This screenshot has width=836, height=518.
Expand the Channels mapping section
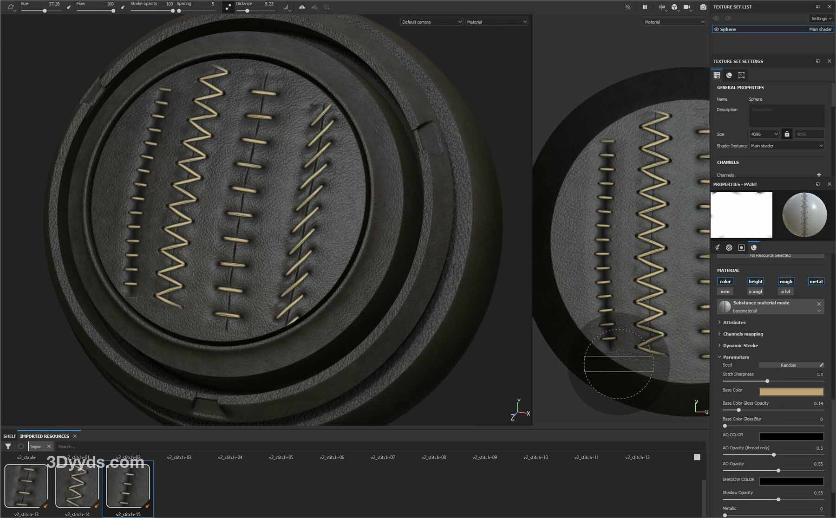coord(743,334)
